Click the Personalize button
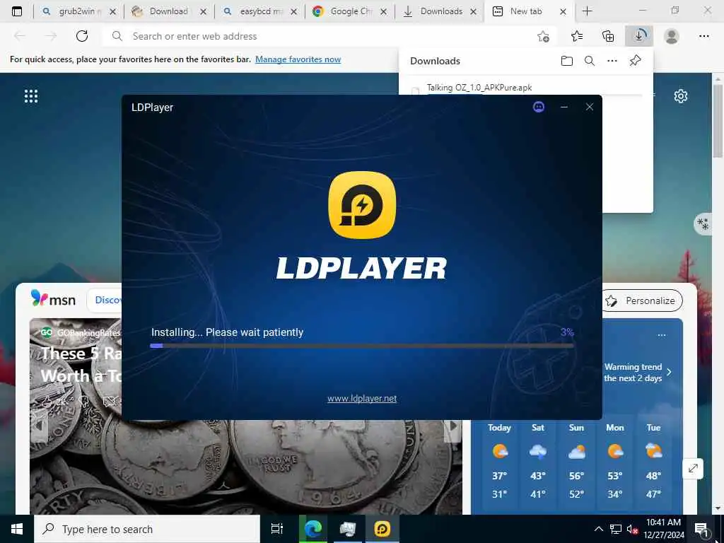Image resolution: width=724 pixels, height=543 pixels. coord(643,300)
